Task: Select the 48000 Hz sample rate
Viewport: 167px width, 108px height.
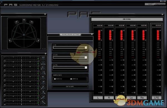Action: pyautogui.click(x=71, y=79)
